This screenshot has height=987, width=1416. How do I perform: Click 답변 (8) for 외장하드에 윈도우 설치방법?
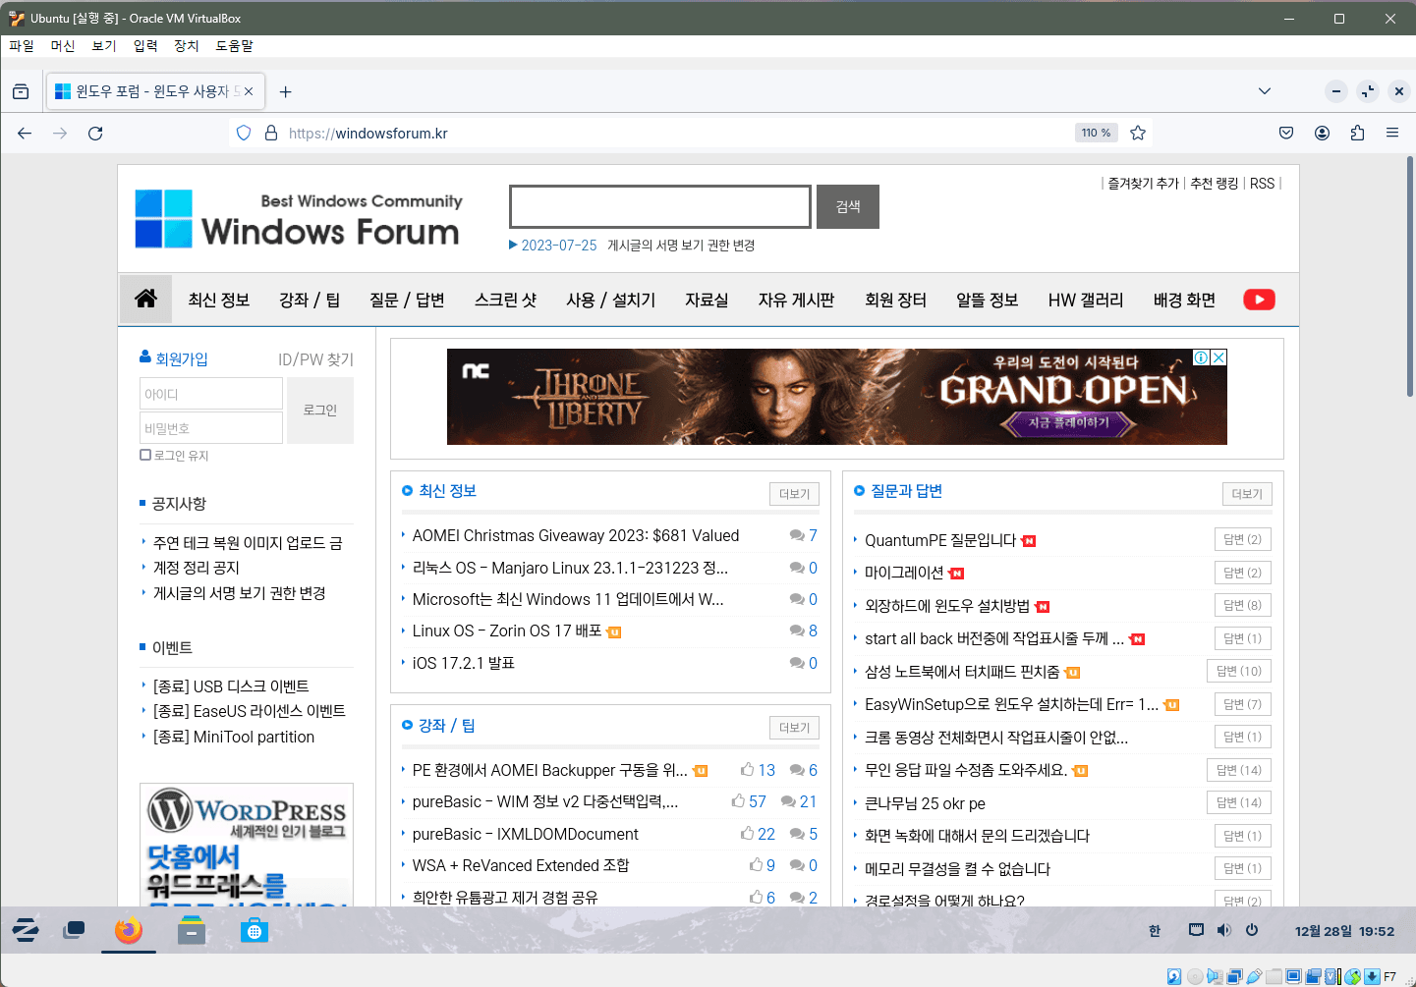coord(1242,605)
